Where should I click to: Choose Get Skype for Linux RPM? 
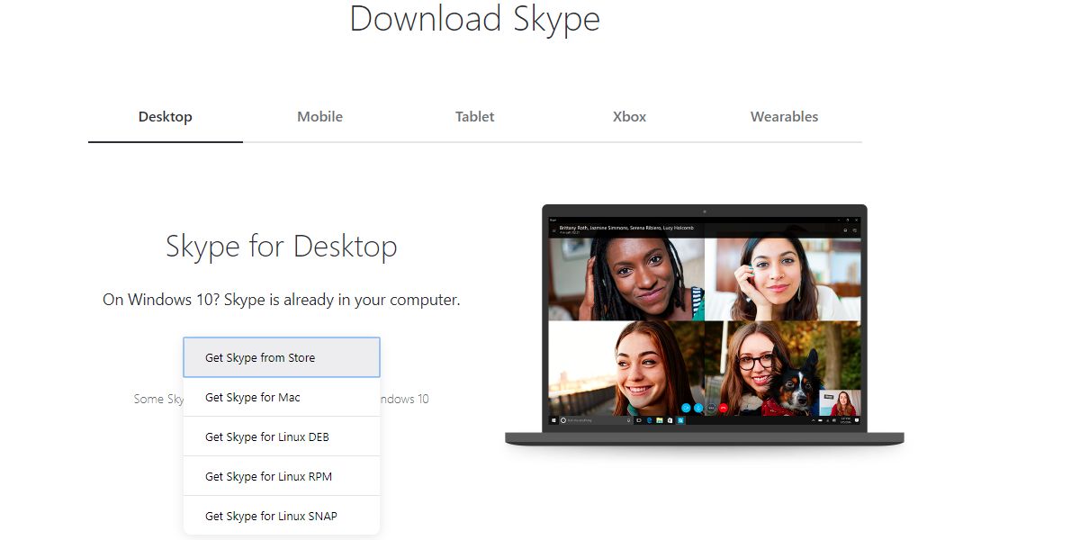click(282, 476)
